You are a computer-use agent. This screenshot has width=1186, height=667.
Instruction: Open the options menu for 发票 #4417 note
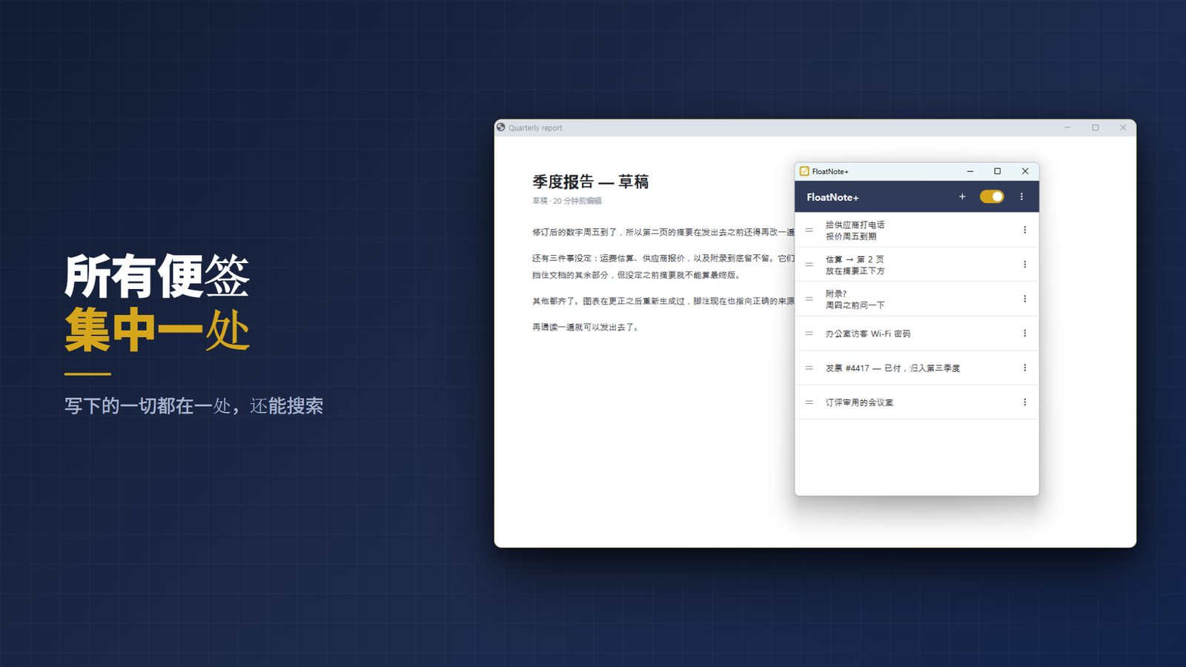click(1024, 368)
